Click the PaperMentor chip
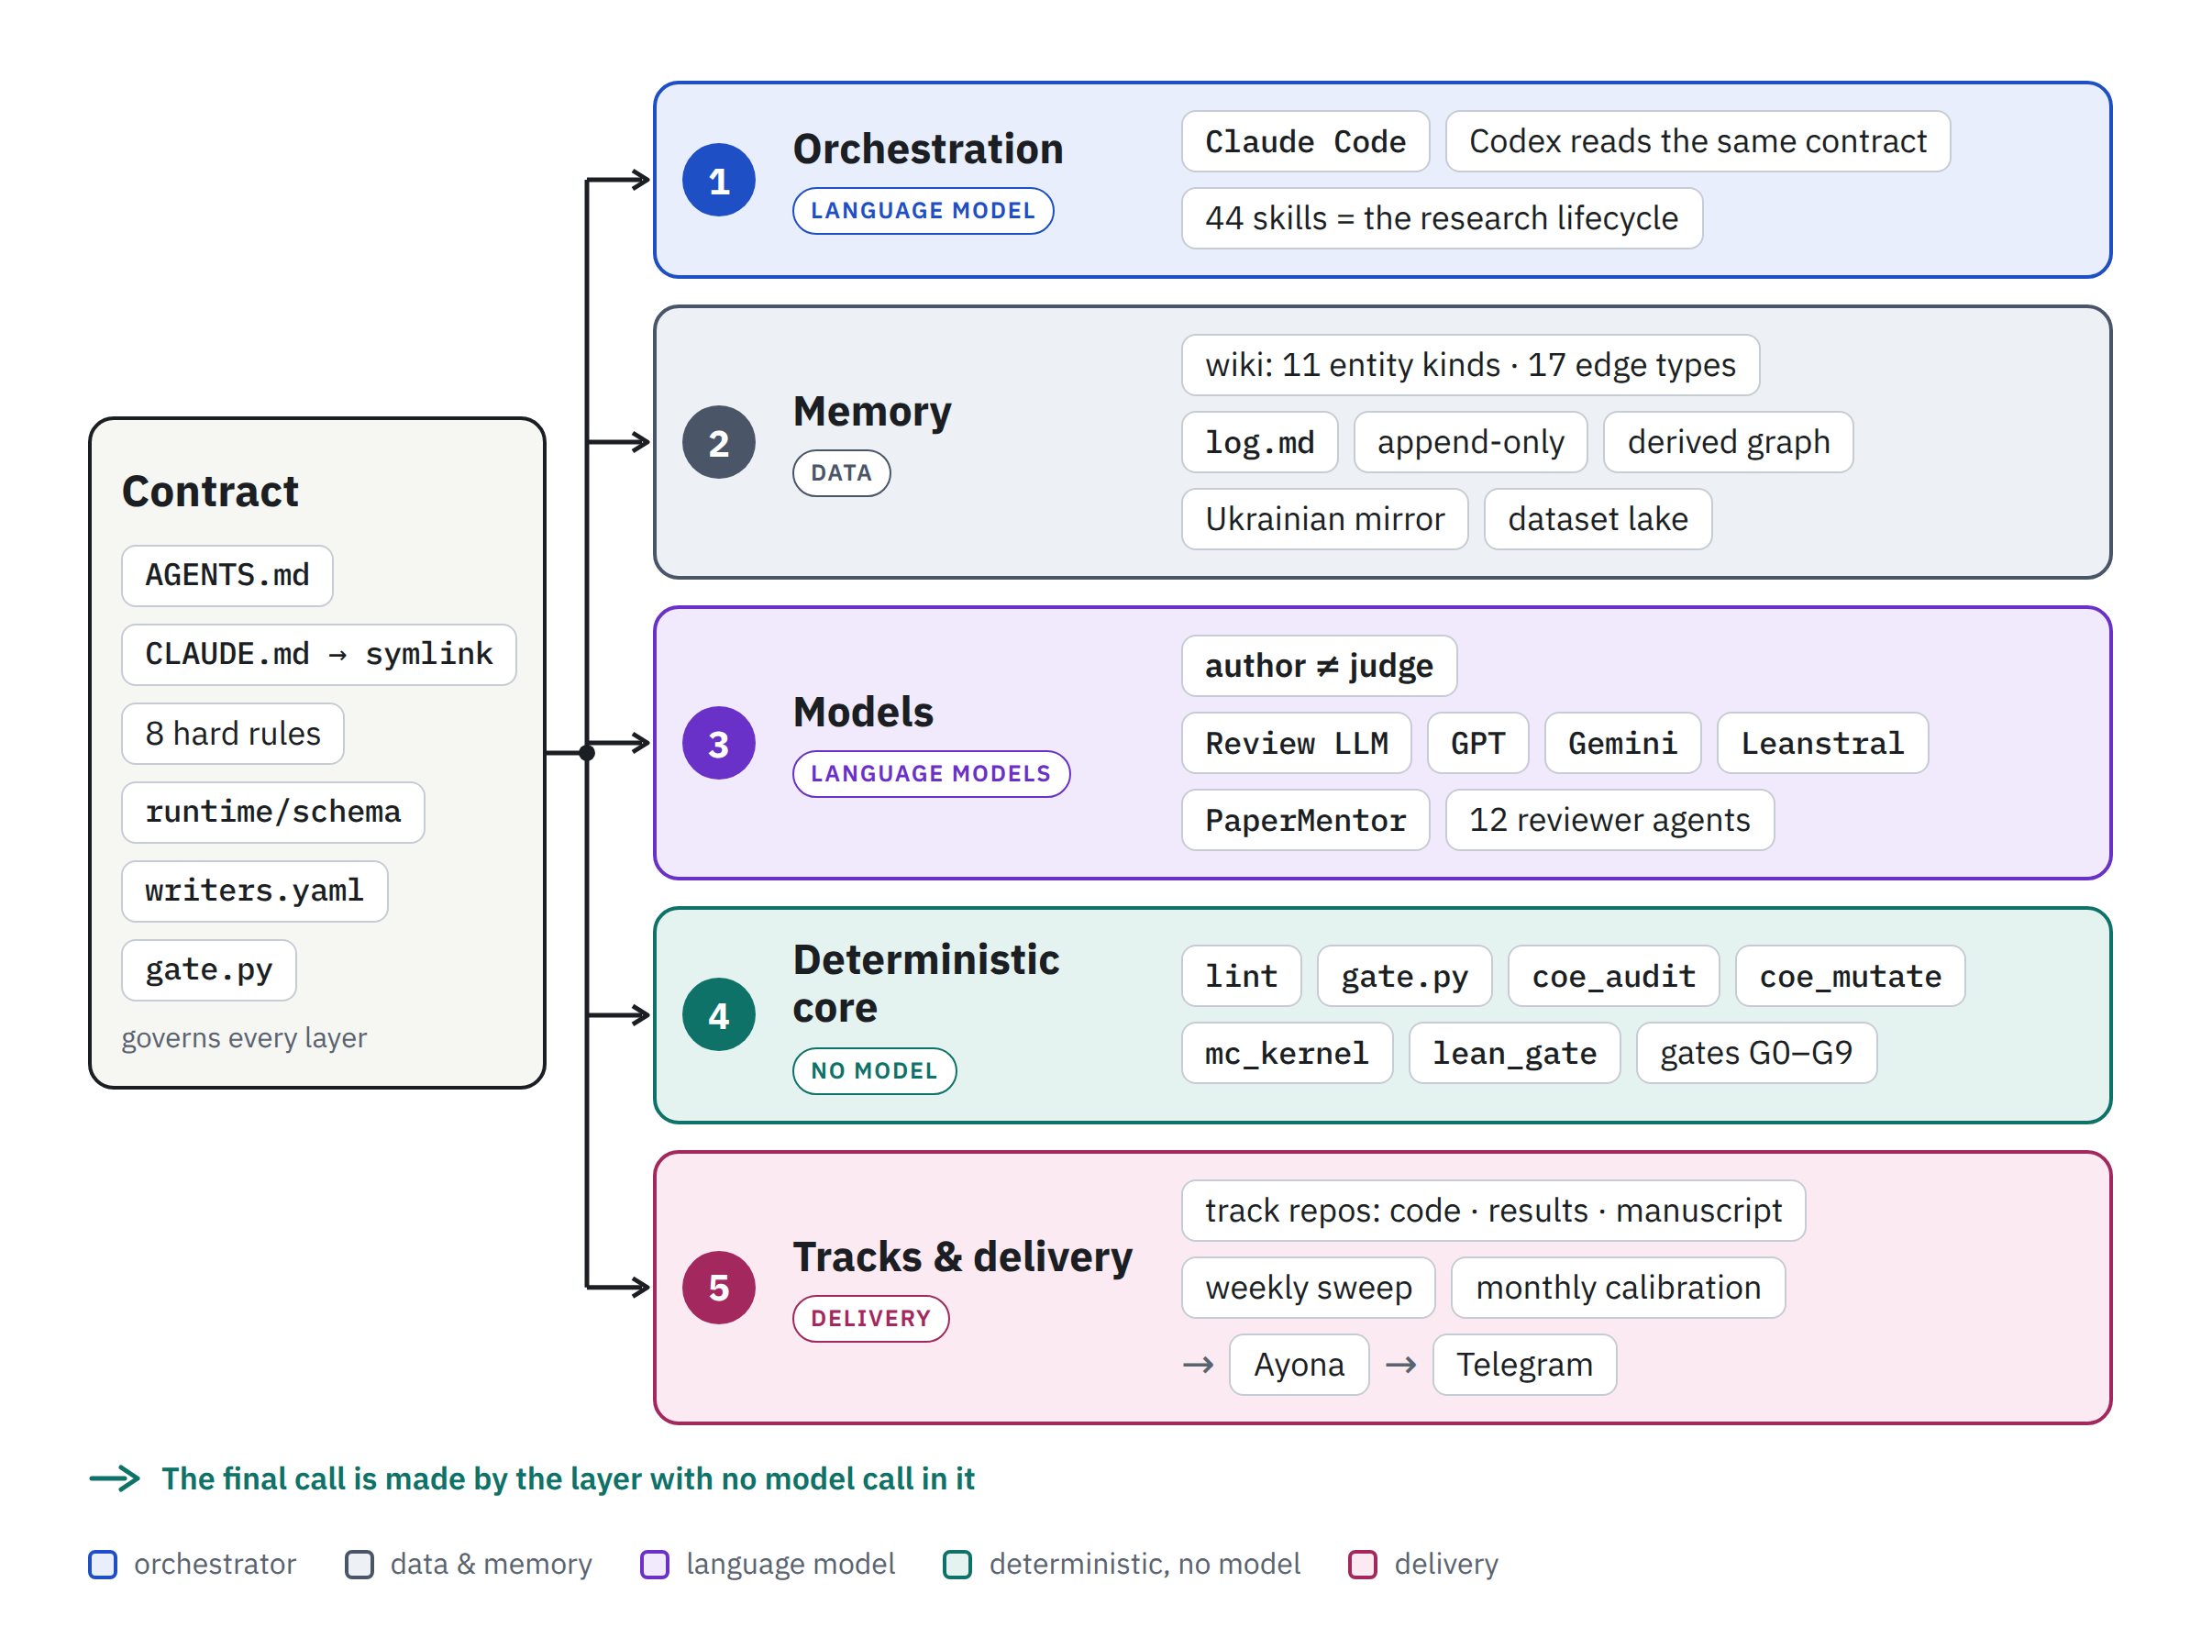Screen dimensions: 2201x1649 pyautogui.click(x=1306, y=820)
